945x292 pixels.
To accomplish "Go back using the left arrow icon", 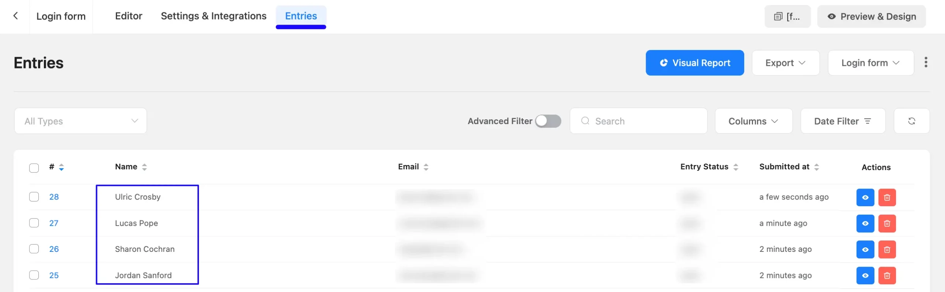I will coord(16,16).
